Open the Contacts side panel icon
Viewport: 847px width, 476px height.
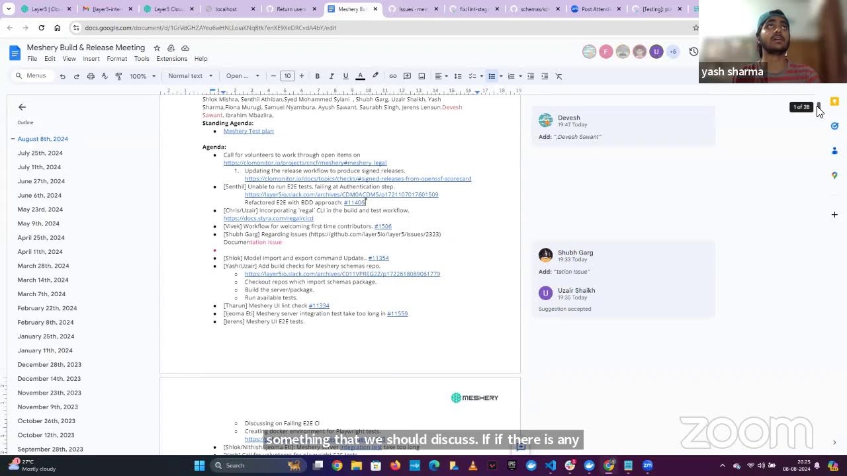click(x=834, y=151)
